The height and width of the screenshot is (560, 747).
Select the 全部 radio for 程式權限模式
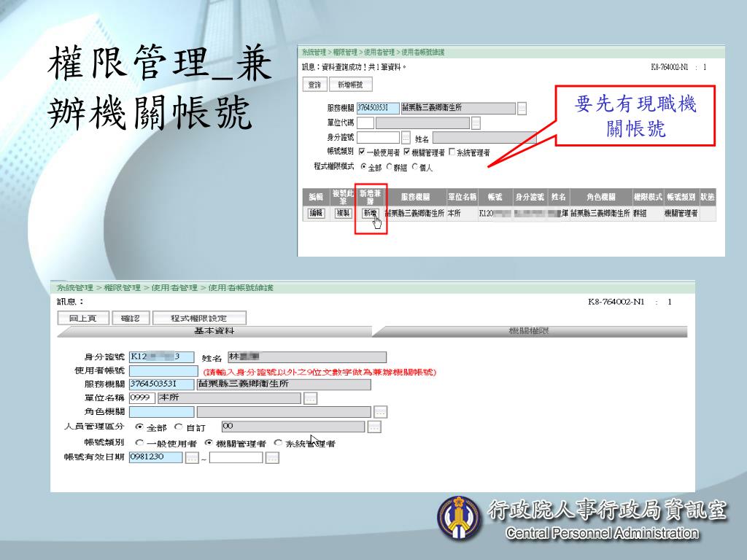coord(363,167)
